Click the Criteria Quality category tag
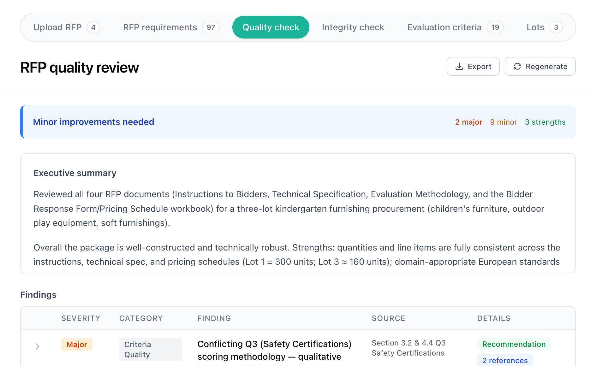The image size is (596, 366). pyautogui.click(x=151, y=349)
